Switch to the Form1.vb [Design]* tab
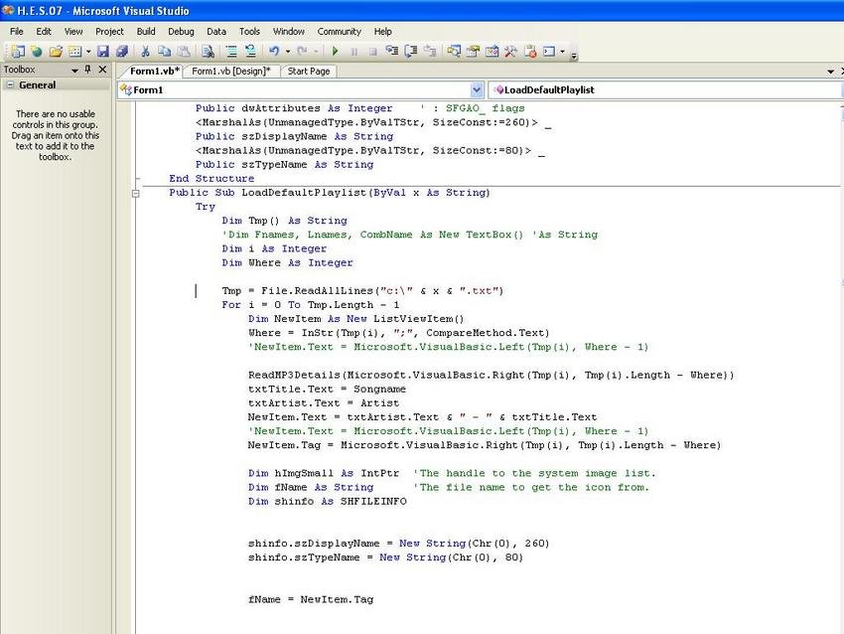The width and height of the screenshot is (844, 634). (x=231, y=72)
